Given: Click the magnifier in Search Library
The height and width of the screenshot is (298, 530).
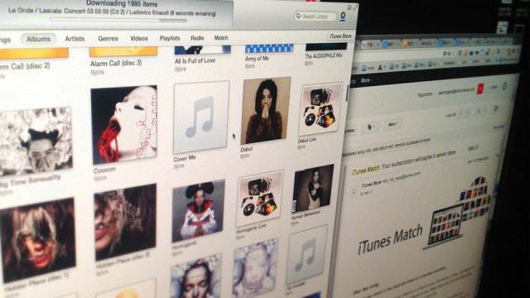Looking at the screenshot, I should pyautogui.click(x=298, y=16).
